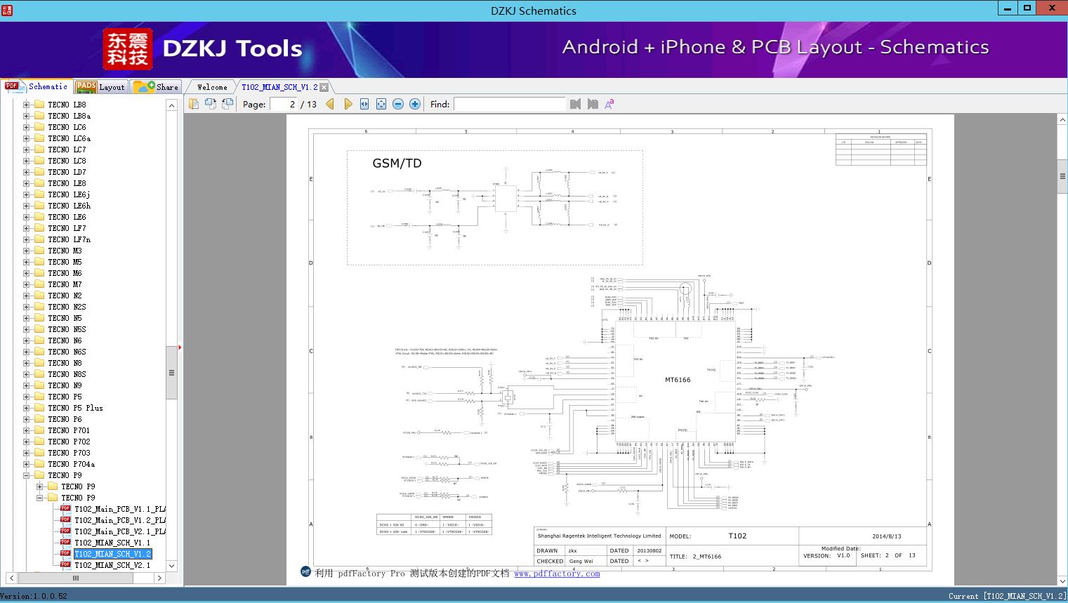Click the fit width icon
The height and width of the screenshot is (603, 1068).
point(364,104)
